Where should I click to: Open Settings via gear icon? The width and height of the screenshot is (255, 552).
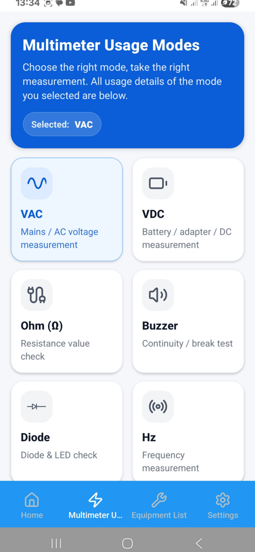pos(222,499)
